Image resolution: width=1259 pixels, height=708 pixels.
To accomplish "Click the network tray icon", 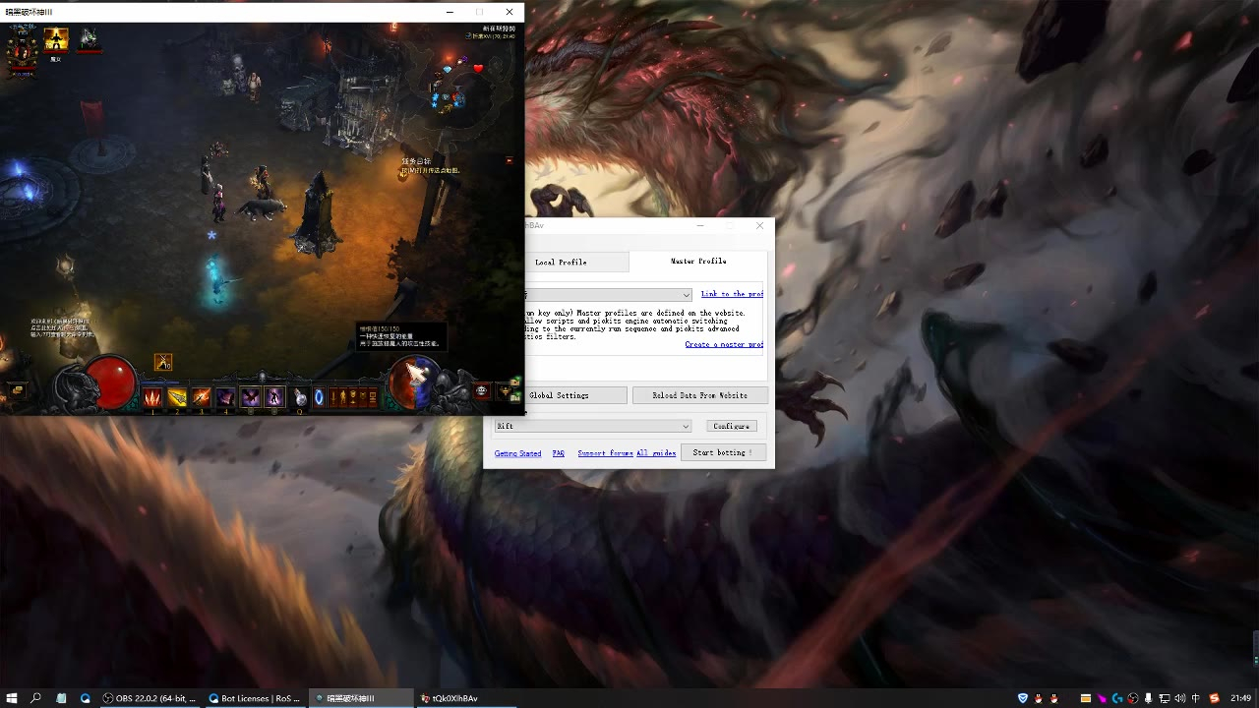I will [x=1165, y=698].
